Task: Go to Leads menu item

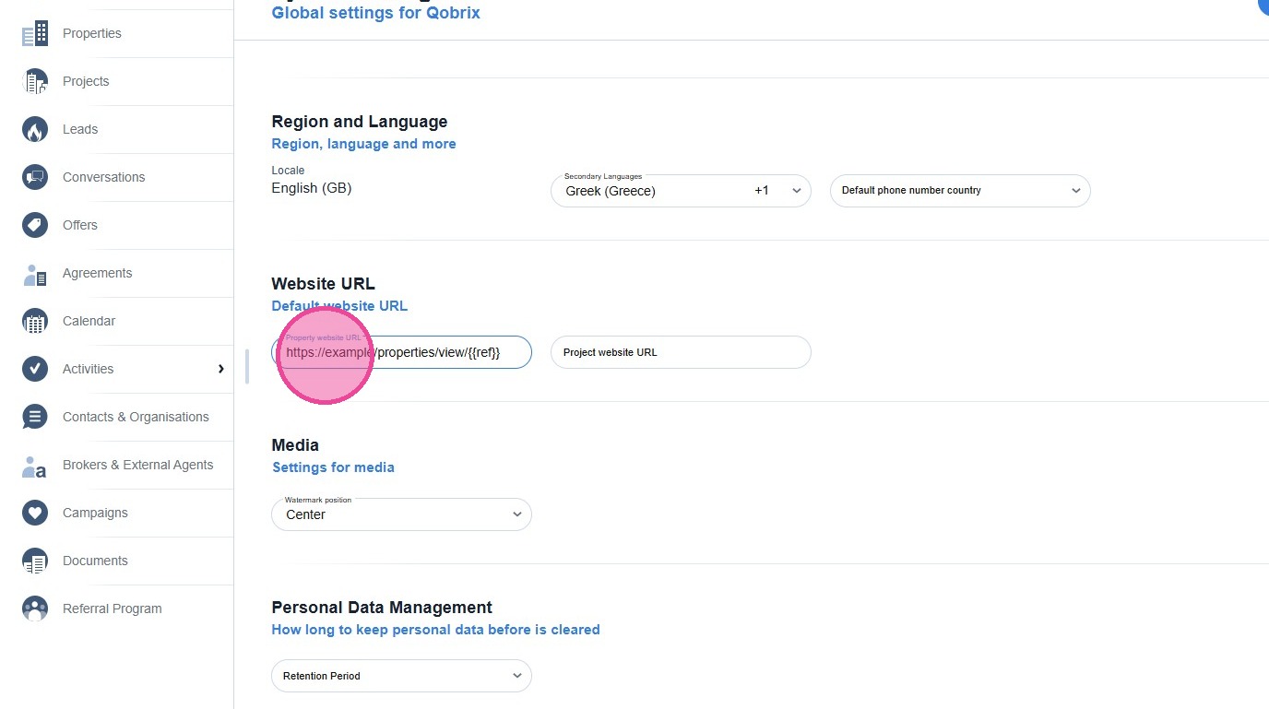Action: [80, 129]
